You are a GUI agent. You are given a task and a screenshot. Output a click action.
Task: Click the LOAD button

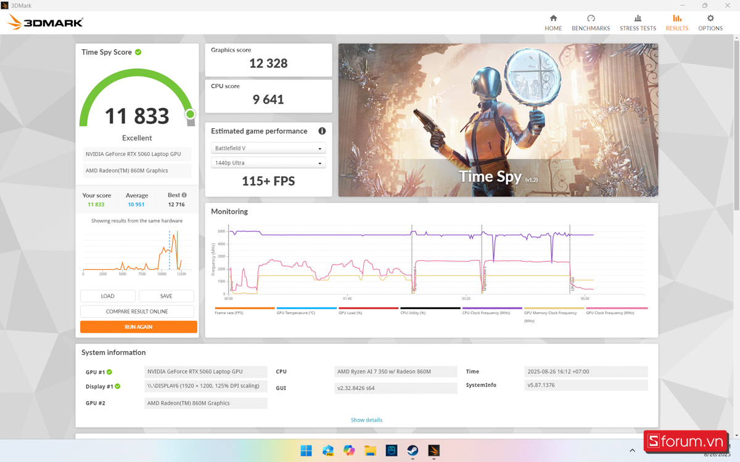coord(108,296)
